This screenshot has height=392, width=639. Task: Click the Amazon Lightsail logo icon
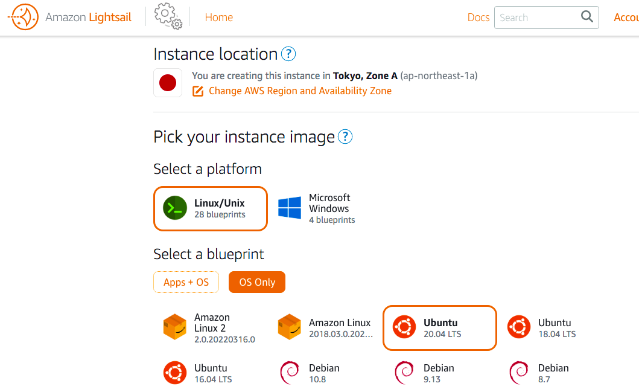coord(23,18)
